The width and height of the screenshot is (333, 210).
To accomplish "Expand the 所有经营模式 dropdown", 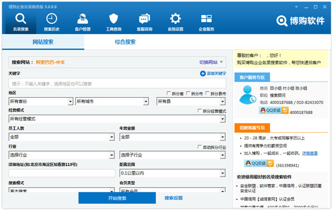I will (x=223, y=119).
